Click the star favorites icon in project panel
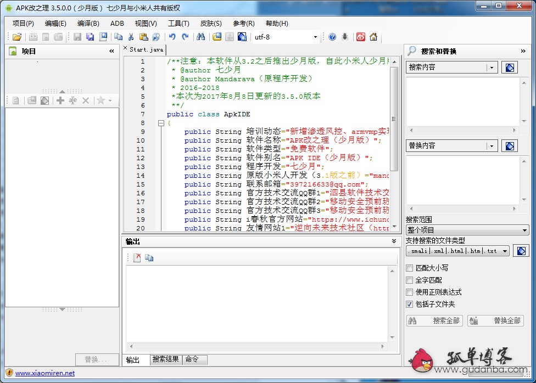This screenshot has width=536, height=383. (x=101, y=100)
